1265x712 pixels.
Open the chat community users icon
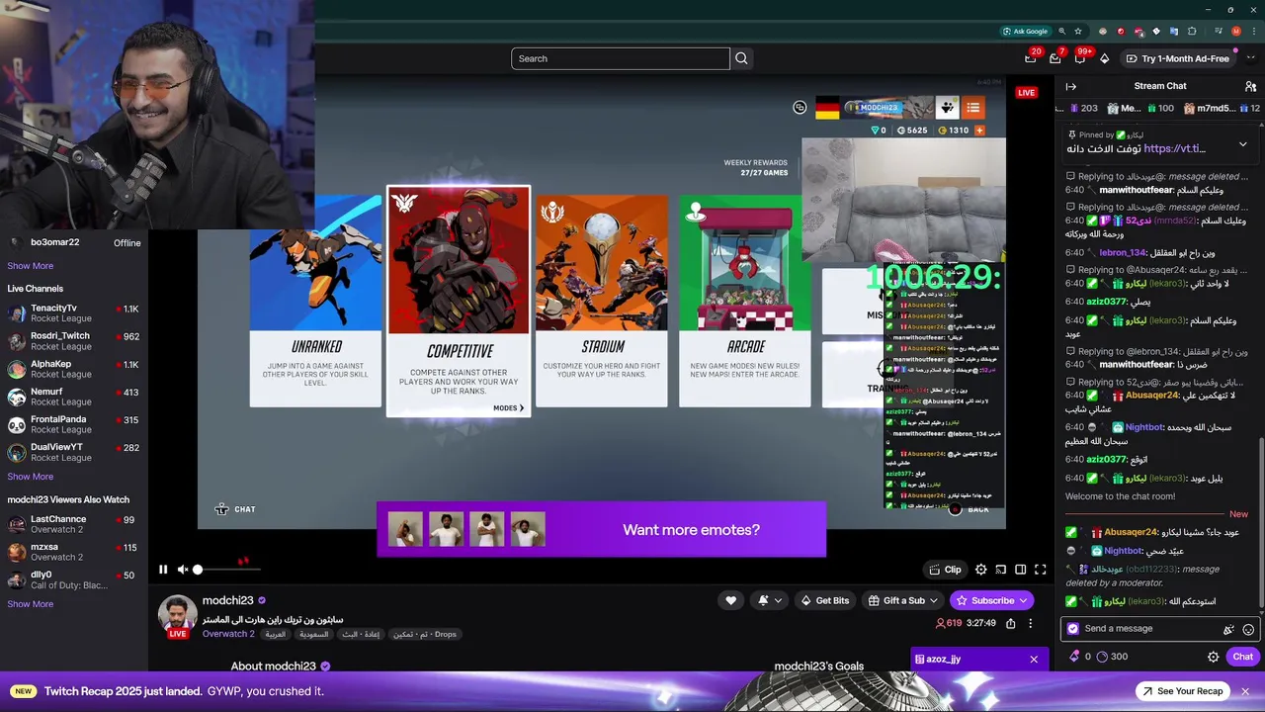click(x=1251, y=86)
